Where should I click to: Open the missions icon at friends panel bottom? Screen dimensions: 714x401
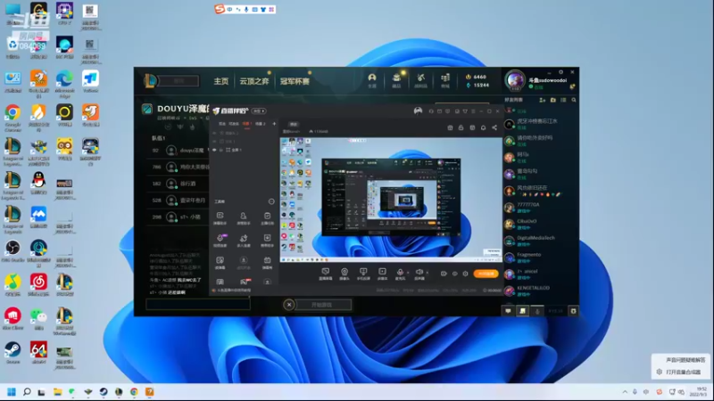click(523, 311)
